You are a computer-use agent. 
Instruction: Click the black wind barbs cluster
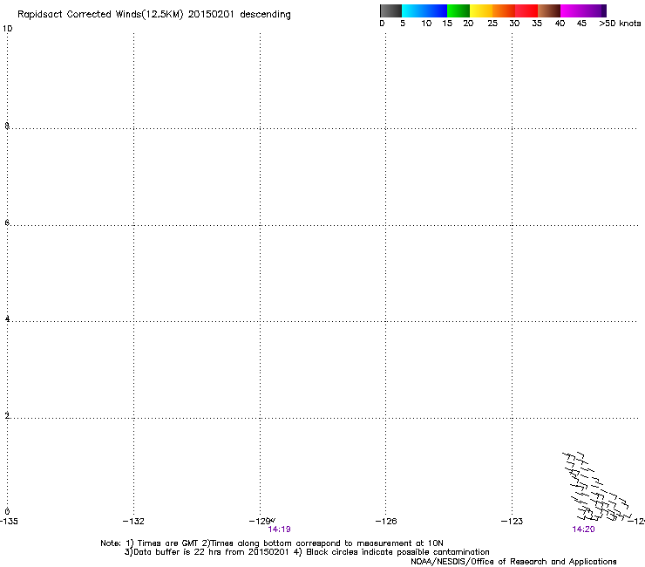coord(596,487)
